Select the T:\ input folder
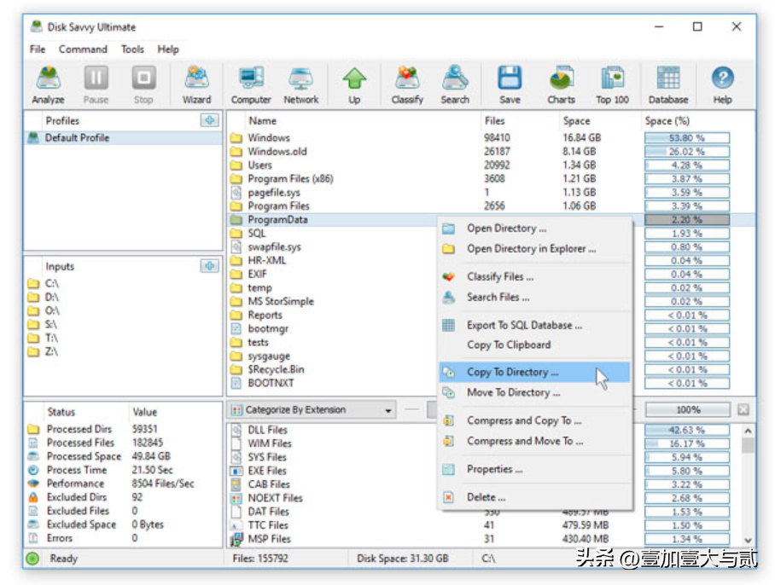This screenshot has height=585, width=775. (43, 338)
